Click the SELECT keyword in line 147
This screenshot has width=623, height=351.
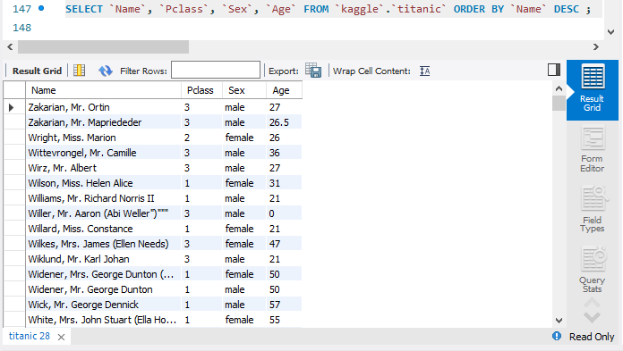tap(84, 9)
